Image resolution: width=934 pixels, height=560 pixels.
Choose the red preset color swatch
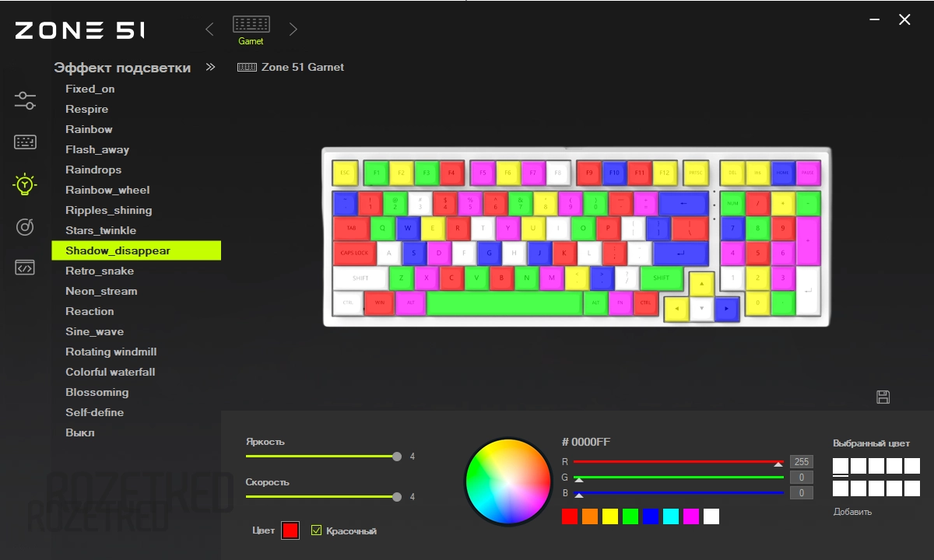570,516
